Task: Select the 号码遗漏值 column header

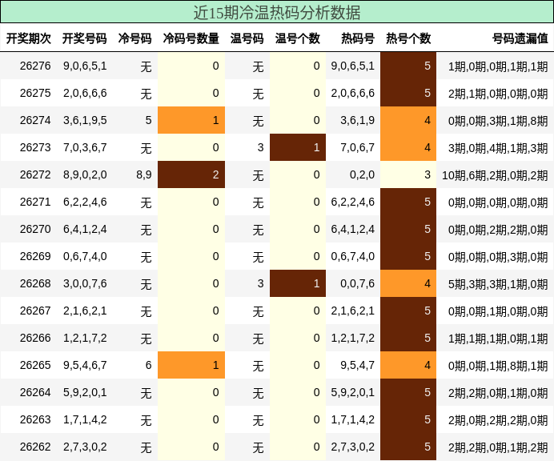Action: [520, 38]
